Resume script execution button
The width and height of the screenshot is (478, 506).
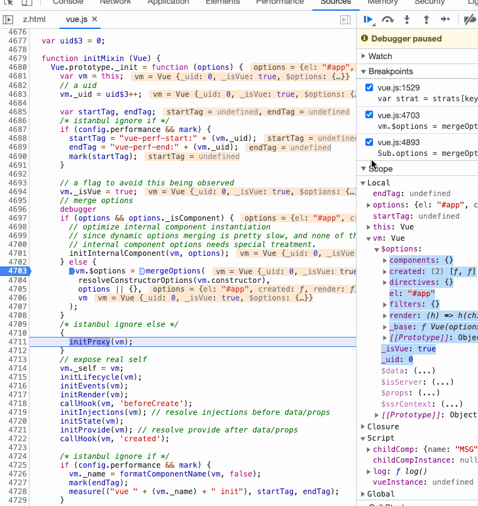[368, 19]
